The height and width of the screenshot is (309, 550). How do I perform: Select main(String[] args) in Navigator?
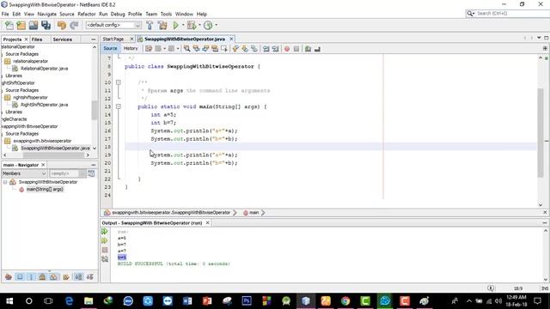[x=45, y=189]
